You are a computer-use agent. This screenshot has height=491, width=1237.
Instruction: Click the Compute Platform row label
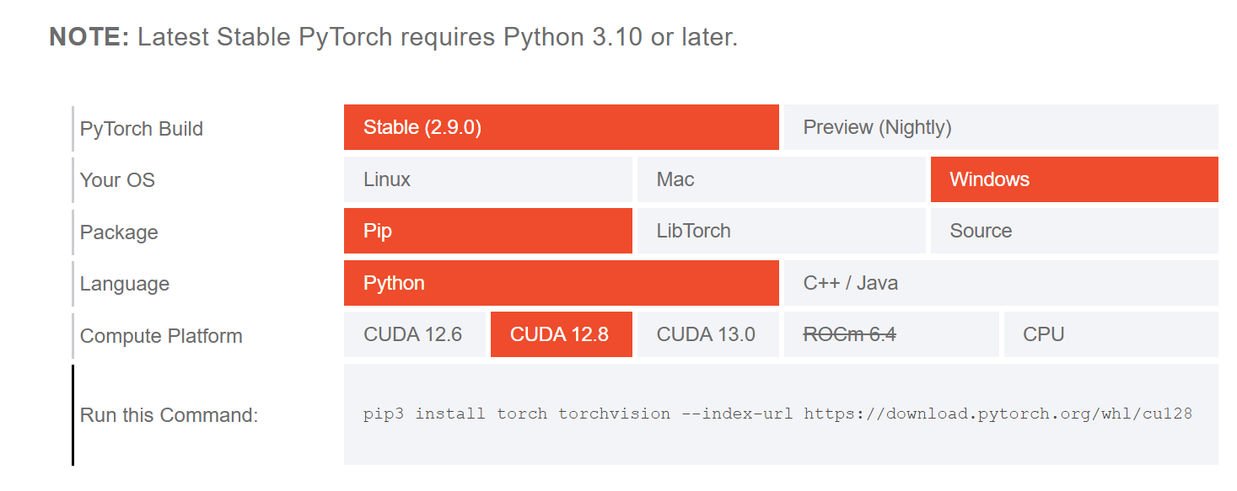pos(160,335)
